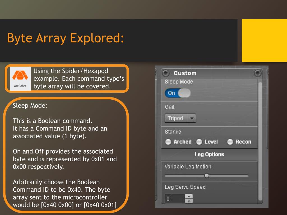Click the Custom panel title

(x=185, y=73)
